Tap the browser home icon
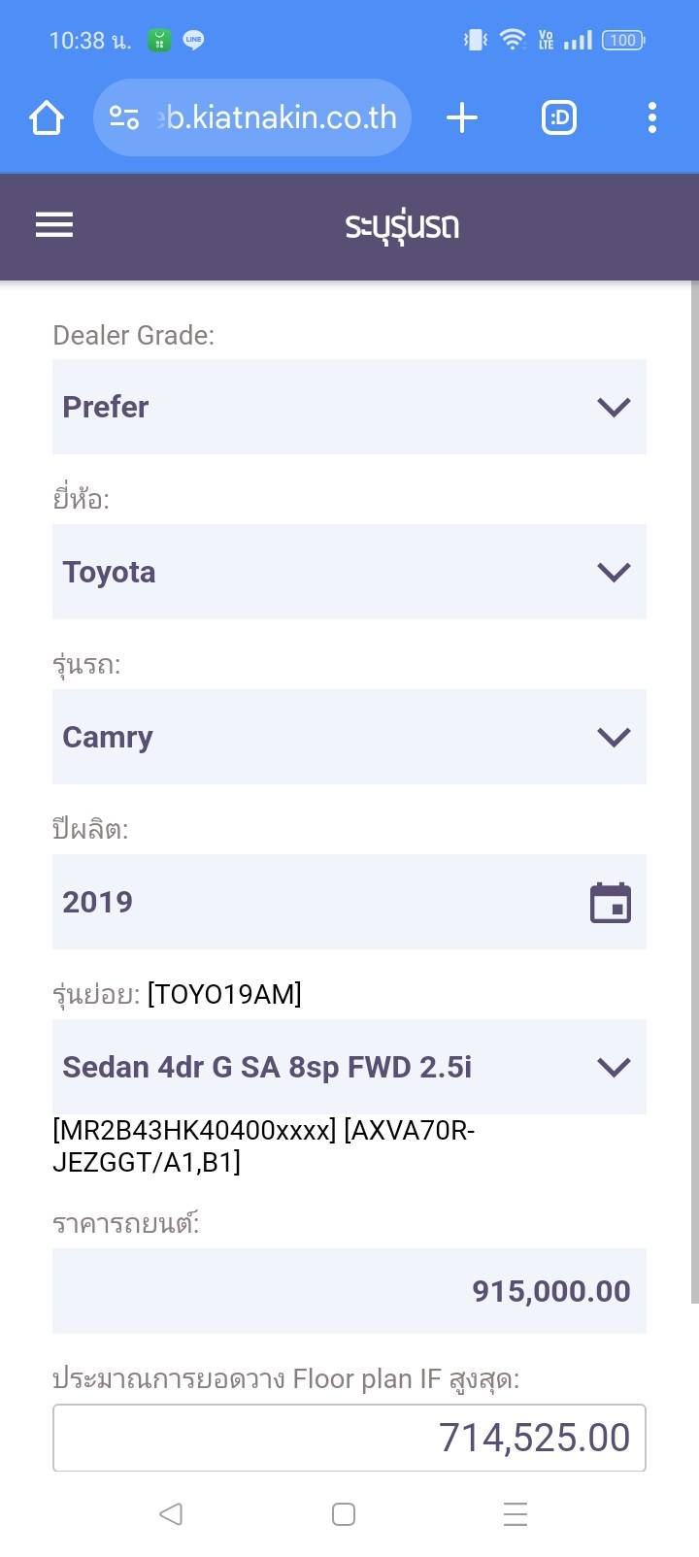699x1557 pixels. coord(47,118)
